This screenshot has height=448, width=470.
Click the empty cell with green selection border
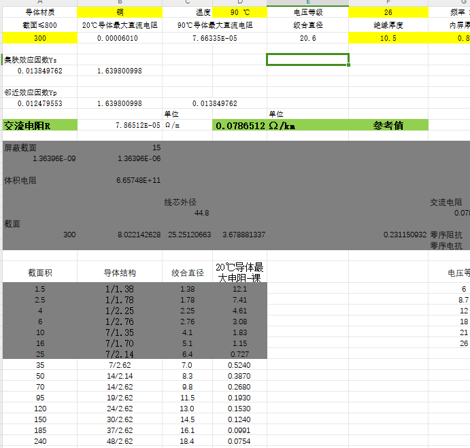[307, 59]
